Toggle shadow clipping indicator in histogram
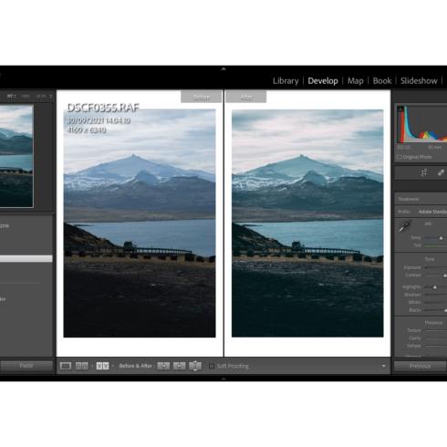Viewport: 447px width, 447px height. (x=400, y=109)
